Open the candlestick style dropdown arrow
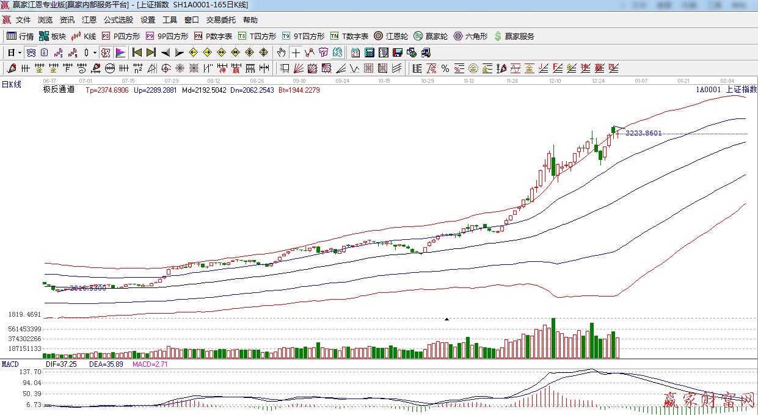The width and height of the screenshot is (758, 415). point(95,52)
